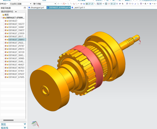Select the DEFAULT_30159 component
This screenshot has height=129, width=157.
(16, 52)
